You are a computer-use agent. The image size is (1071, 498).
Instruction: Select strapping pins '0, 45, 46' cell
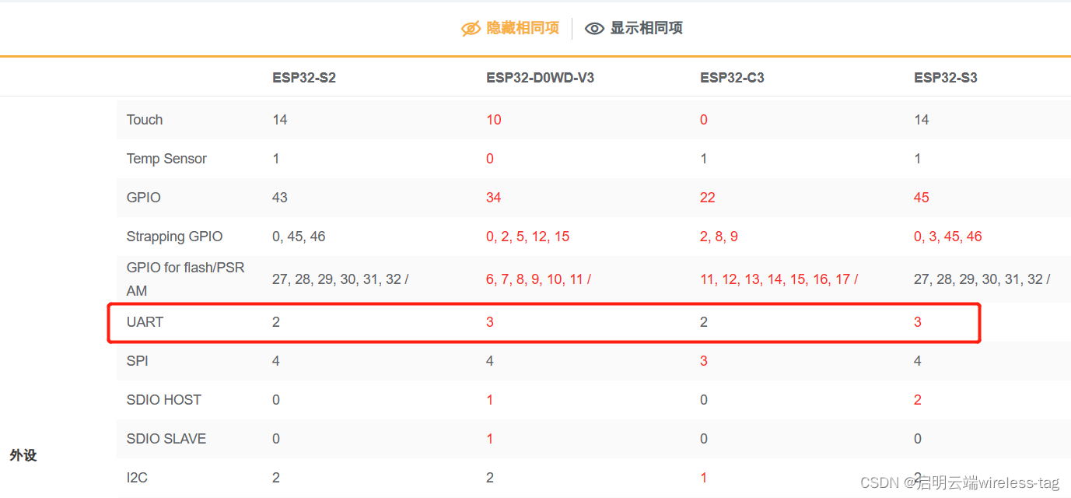(299, 237)
